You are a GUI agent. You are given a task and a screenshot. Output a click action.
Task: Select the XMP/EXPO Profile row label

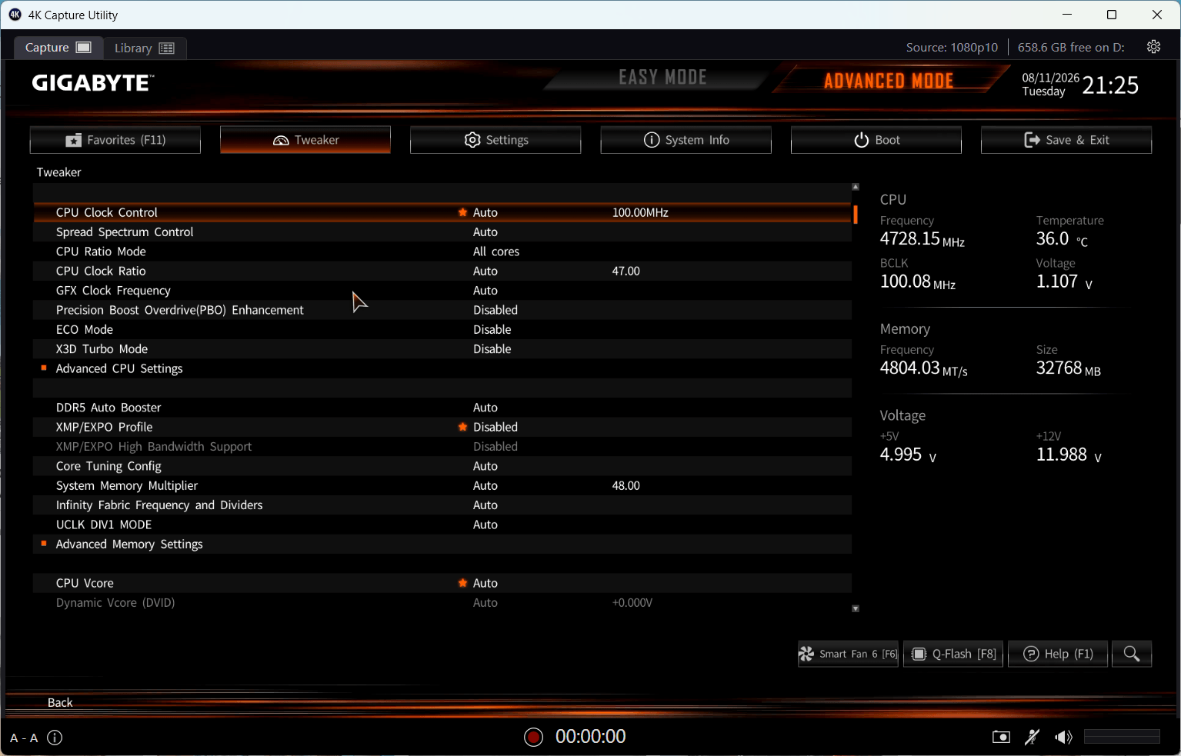tap(105, 427)
